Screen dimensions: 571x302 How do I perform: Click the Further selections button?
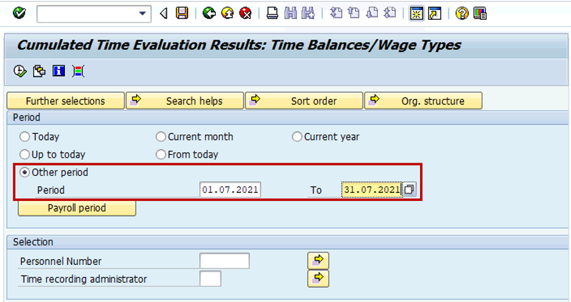(x=66, y=101)
